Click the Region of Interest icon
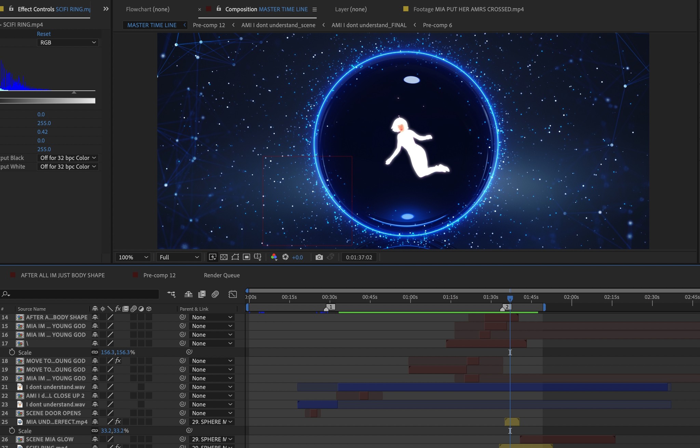The image size is (700, 448). pyautogui.click(x=246, y=257)
